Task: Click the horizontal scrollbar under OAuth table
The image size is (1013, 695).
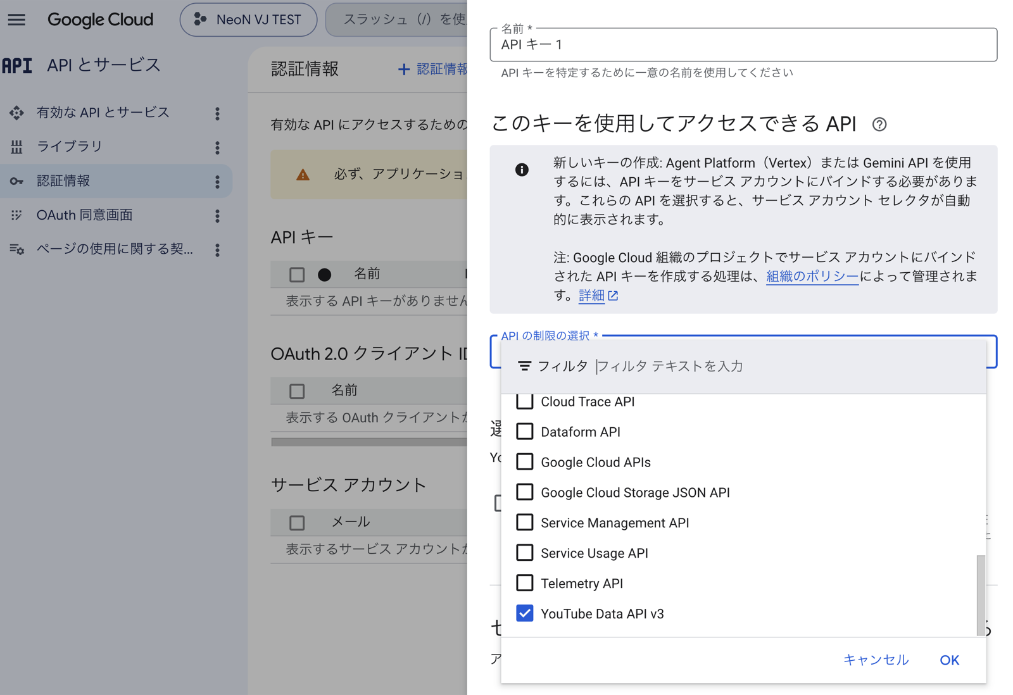Action: [x=368, y=442]
